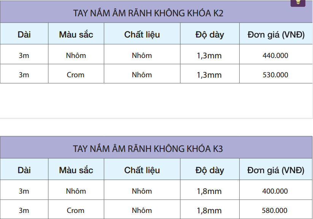Click K3 table 'Độ dày' column header
The width and height of the screenshot is (313, 219).
point(210,169)
